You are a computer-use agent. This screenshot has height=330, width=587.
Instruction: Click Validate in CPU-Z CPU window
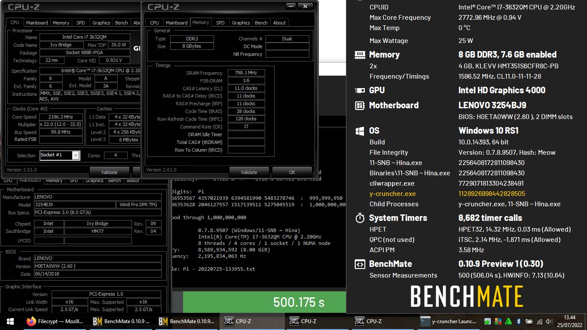click(x=109, y=172)
